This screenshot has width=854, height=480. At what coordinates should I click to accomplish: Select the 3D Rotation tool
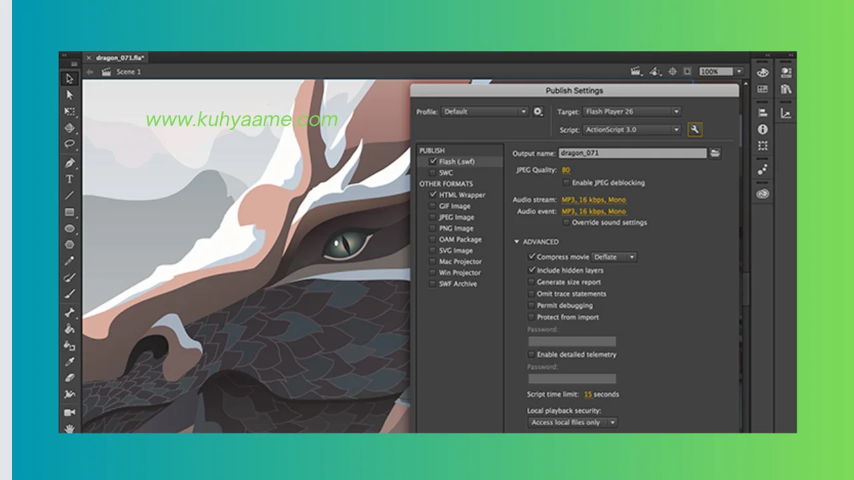pos(69,128)
